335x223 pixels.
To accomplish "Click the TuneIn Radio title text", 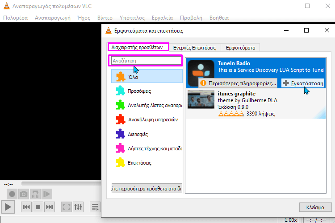I will [234, 63].
